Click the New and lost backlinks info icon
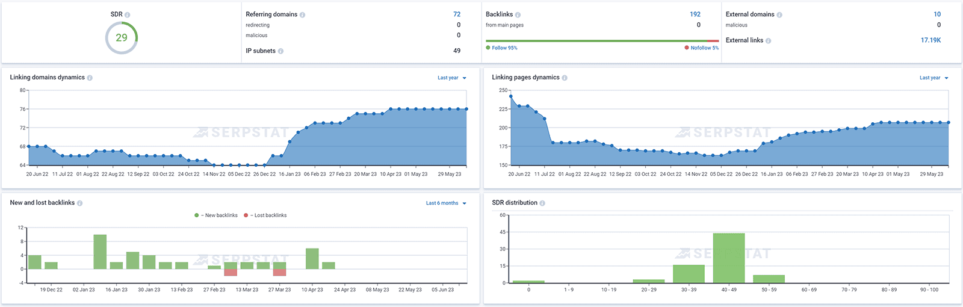 click(x=79, y=203)
